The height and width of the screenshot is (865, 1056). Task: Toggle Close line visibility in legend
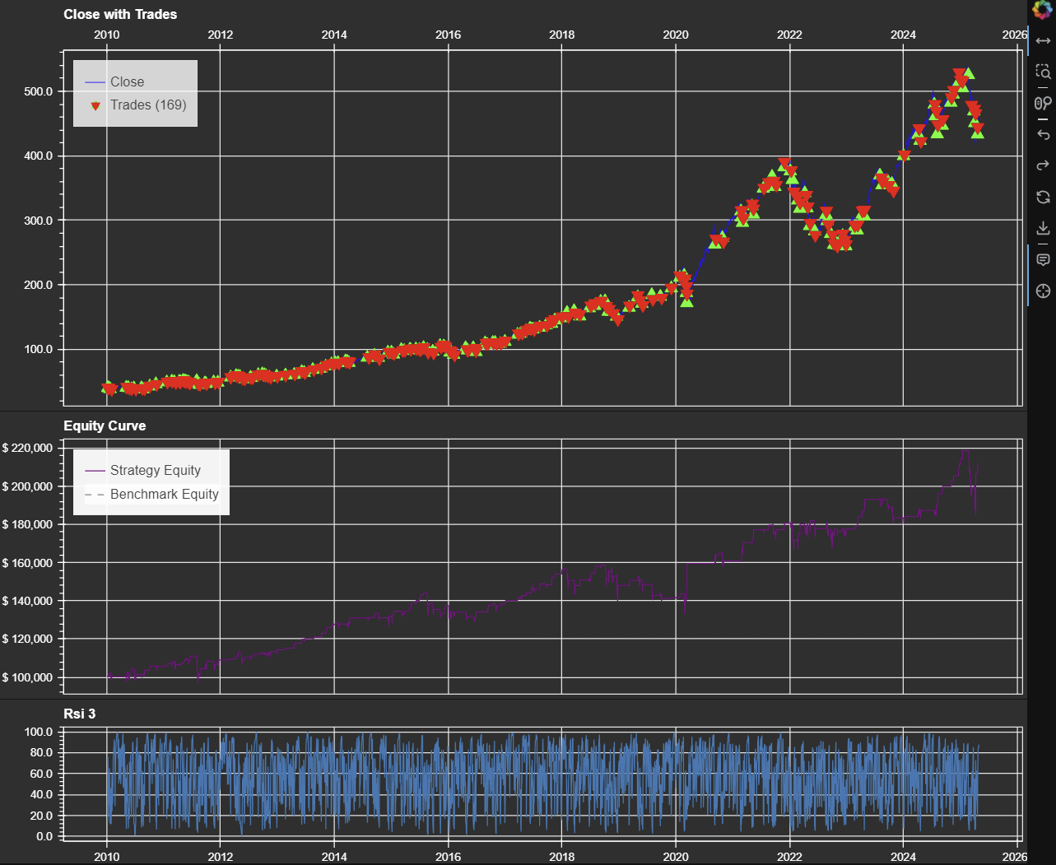[115, 81]
